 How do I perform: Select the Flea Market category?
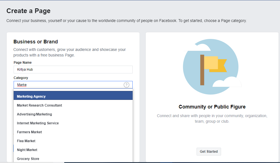[x=73, y=141]
